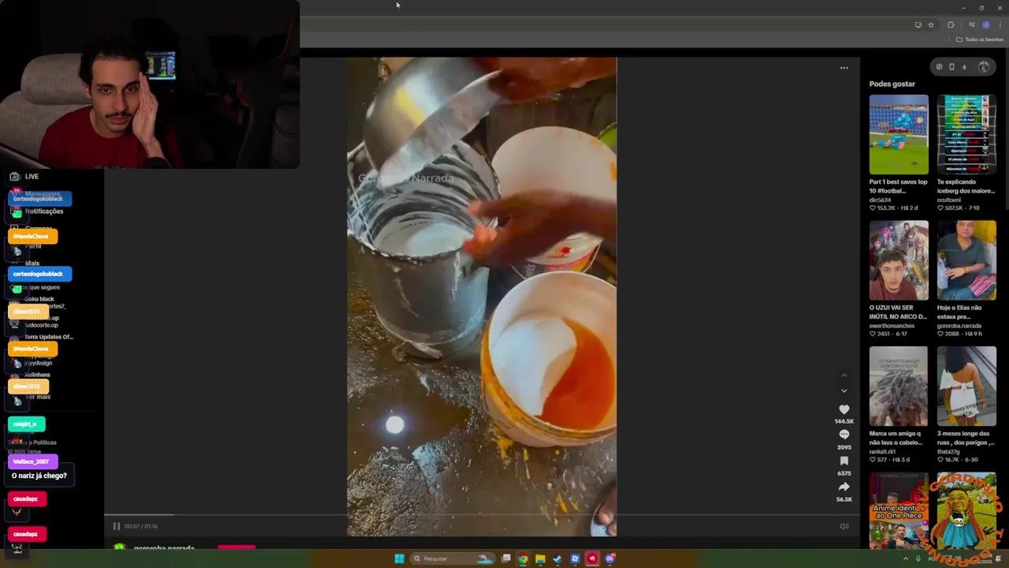Visit the thata27g author link
This screenshot has width=1009, height=568.
coord(948,451)
